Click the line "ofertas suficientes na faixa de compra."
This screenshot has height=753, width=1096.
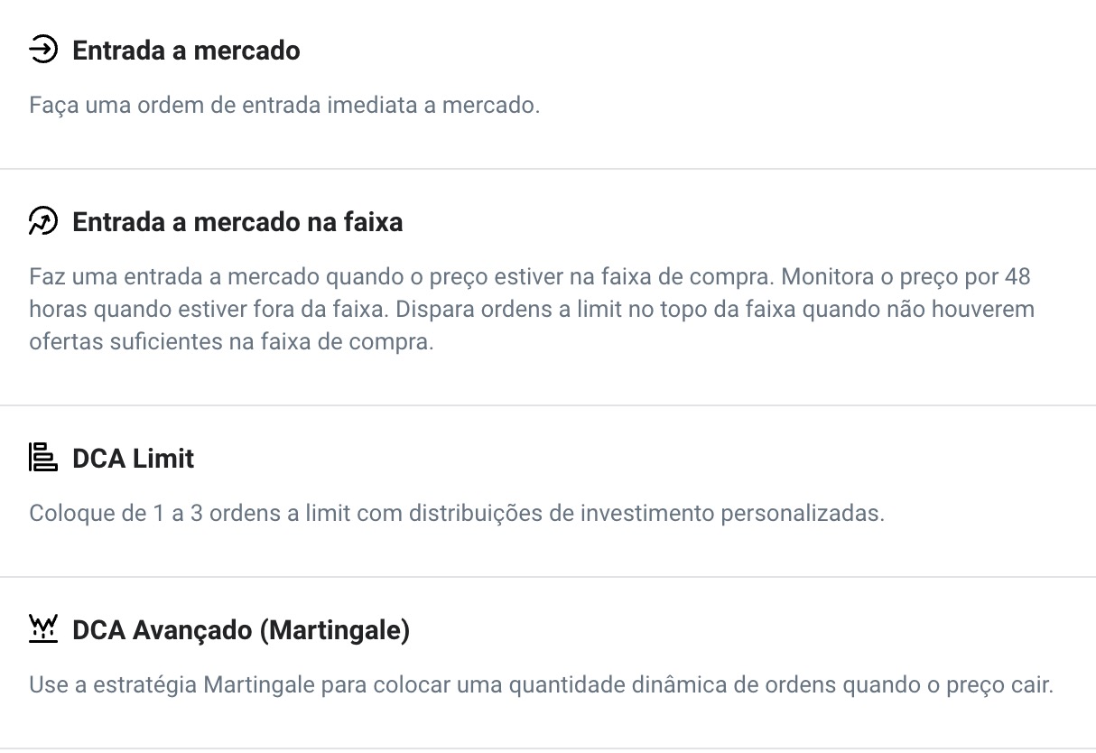[231, 344]
